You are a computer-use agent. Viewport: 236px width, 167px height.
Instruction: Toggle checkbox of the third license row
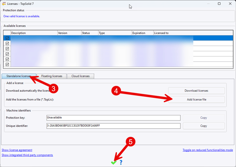point(7,49)
